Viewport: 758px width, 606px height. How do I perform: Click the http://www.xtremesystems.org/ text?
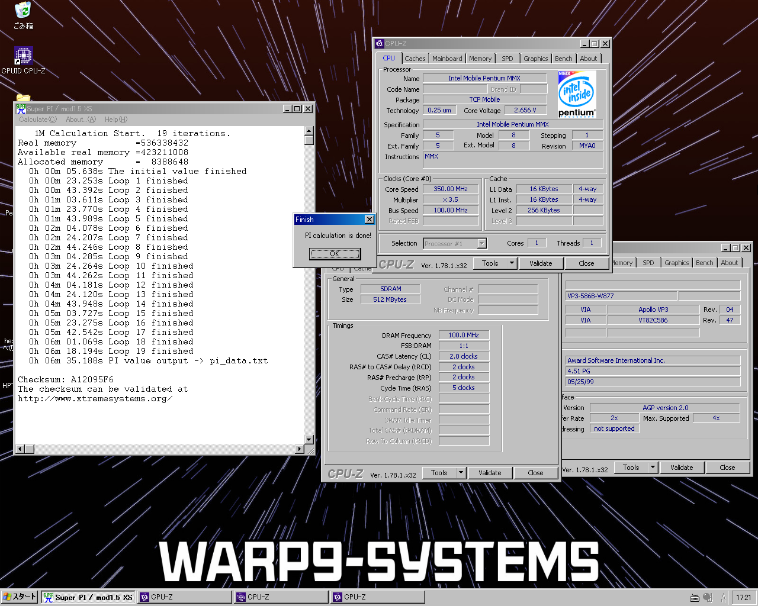[95, 399]
